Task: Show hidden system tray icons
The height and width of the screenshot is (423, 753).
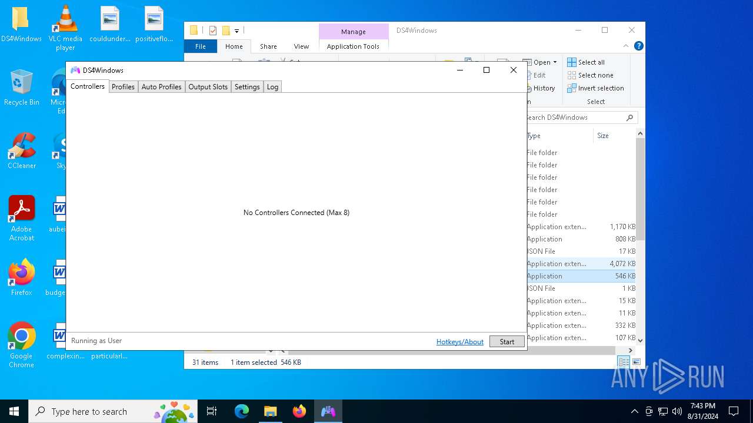Action: [634, 411]
